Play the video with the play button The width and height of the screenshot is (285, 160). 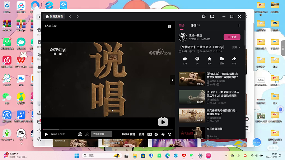pyautogui.click(x=46, y=134)
